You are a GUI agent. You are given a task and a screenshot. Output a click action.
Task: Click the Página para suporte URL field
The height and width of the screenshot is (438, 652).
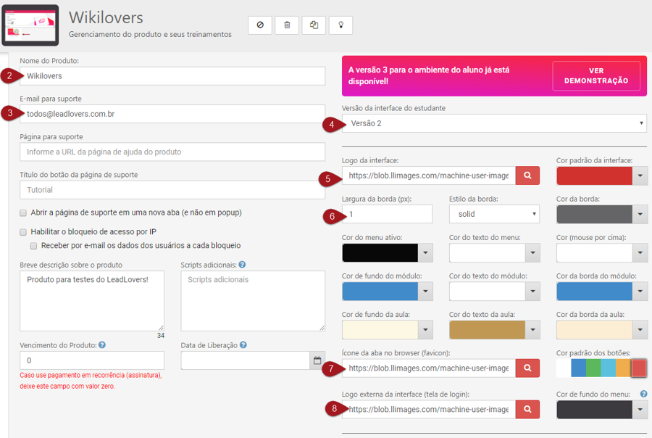click(x=172, y=152)
